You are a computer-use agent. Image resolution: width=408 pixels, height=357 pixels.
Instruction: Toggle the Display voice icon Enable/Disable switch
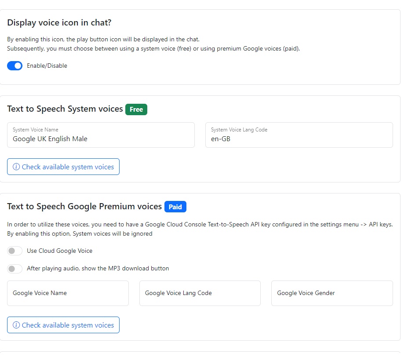15,66
